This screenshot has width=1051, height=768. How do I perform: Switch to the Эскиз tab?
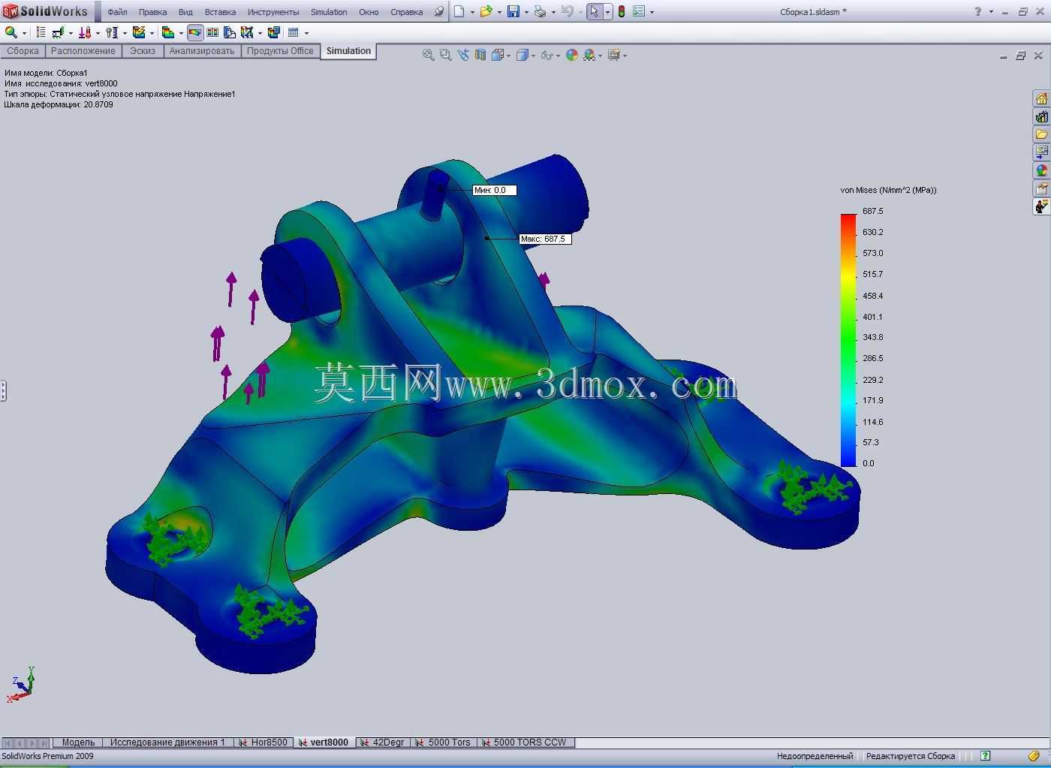coord(143,51)
